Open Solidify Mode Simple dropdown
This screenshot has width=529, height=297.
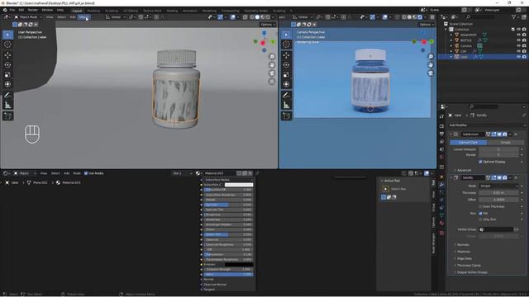(498, 186)
